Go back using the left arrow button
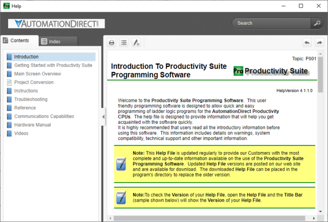This screenshot has width=328, height=222. pos(306,42)
